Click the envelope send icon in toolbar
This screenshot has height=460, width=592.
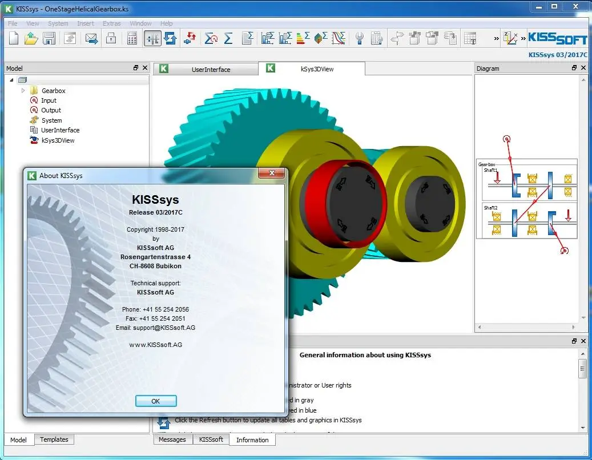[x=91, y=38]
